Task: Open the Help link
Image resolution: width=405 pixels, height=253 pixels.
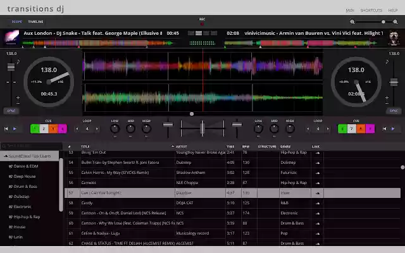Action: [x=393, y=10]
